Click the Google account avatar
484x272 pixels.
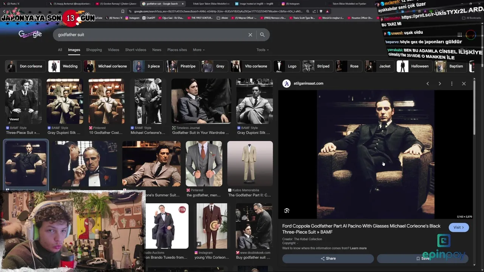coord(471,35)
